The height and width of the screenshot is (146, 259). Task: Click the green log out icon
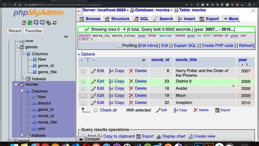click(30, 23)
